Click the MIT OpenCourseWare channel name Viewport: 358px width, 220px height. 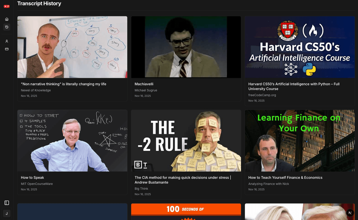pos(37,184)
